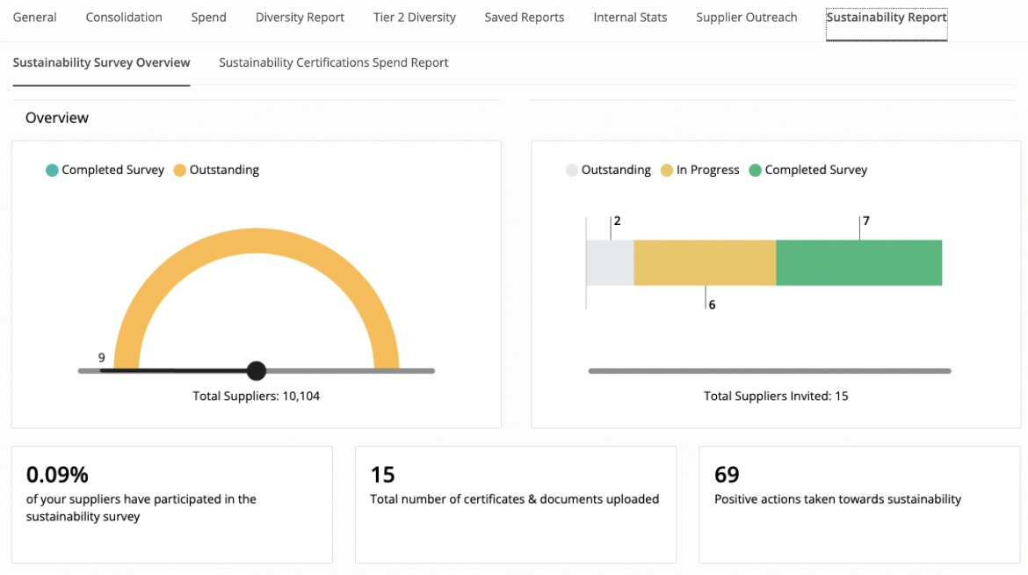
Task: Open the Diversity Report section
Action: [300, 17]
